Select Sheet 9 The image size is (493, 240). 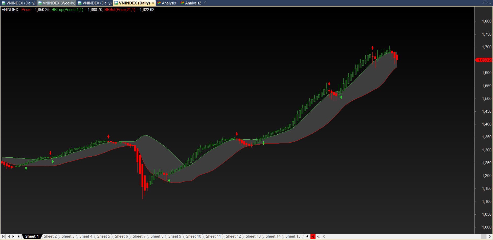coord(175,236)
